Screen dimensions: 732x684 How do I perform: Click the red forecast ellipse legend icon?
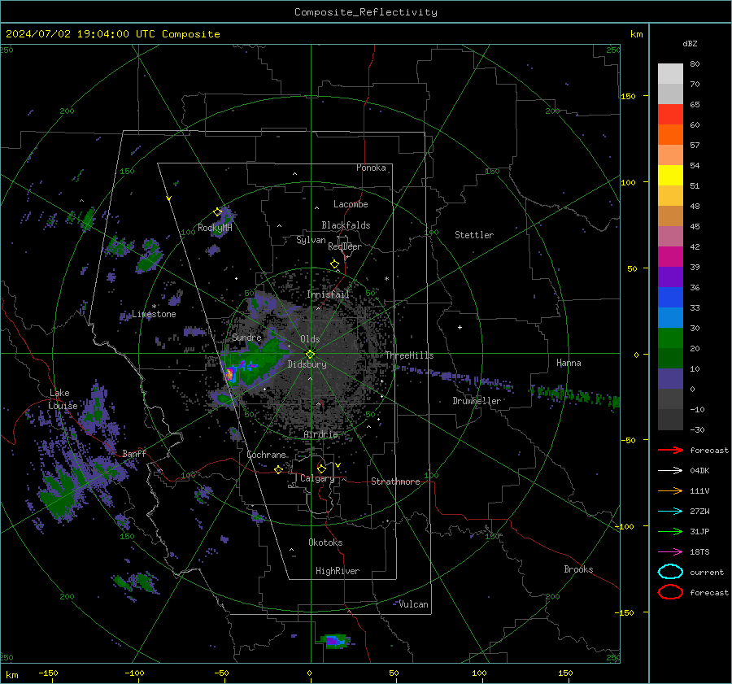(670, 592)
